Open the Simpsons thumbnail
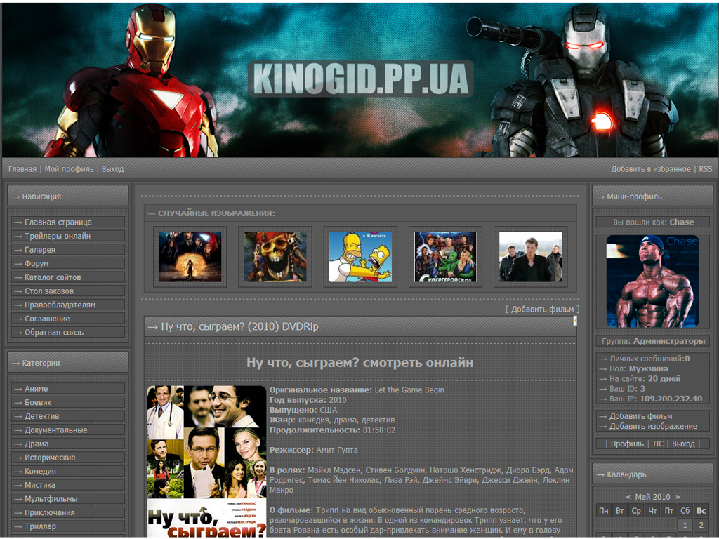This screenshot has width=719, height=539. click(x=360, y=257)
